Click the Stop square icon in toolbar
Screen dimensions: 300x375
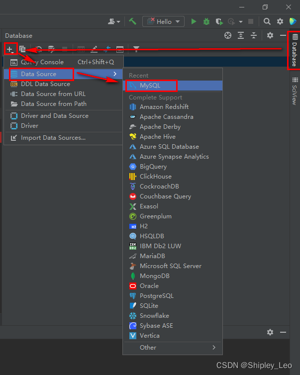[251, 21]
